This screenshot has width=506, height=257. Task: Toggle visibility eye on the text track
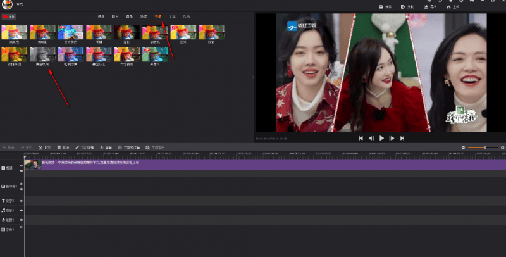[x=22, y=201]
